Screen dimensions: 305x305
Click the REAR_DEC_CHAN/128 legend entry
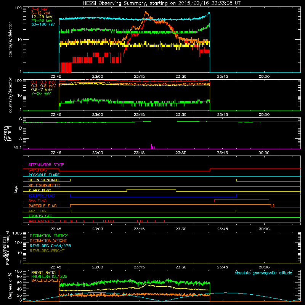(50, 246)
